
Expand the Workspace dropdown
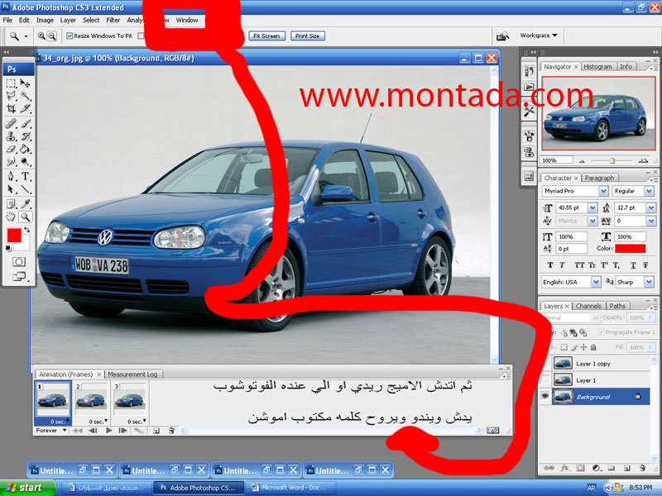539,36
